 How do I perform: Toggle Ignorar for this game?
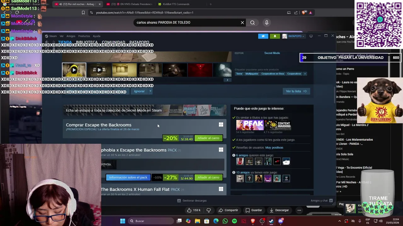click(x=139, y=91)
